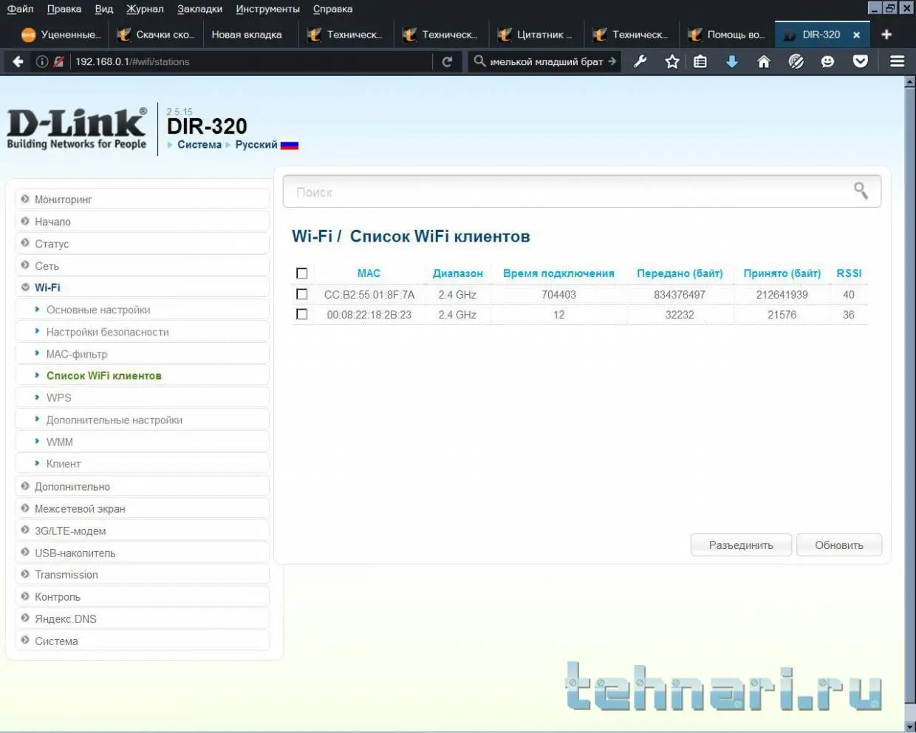Click the magnifier icon in router search field

coord(861,191)
